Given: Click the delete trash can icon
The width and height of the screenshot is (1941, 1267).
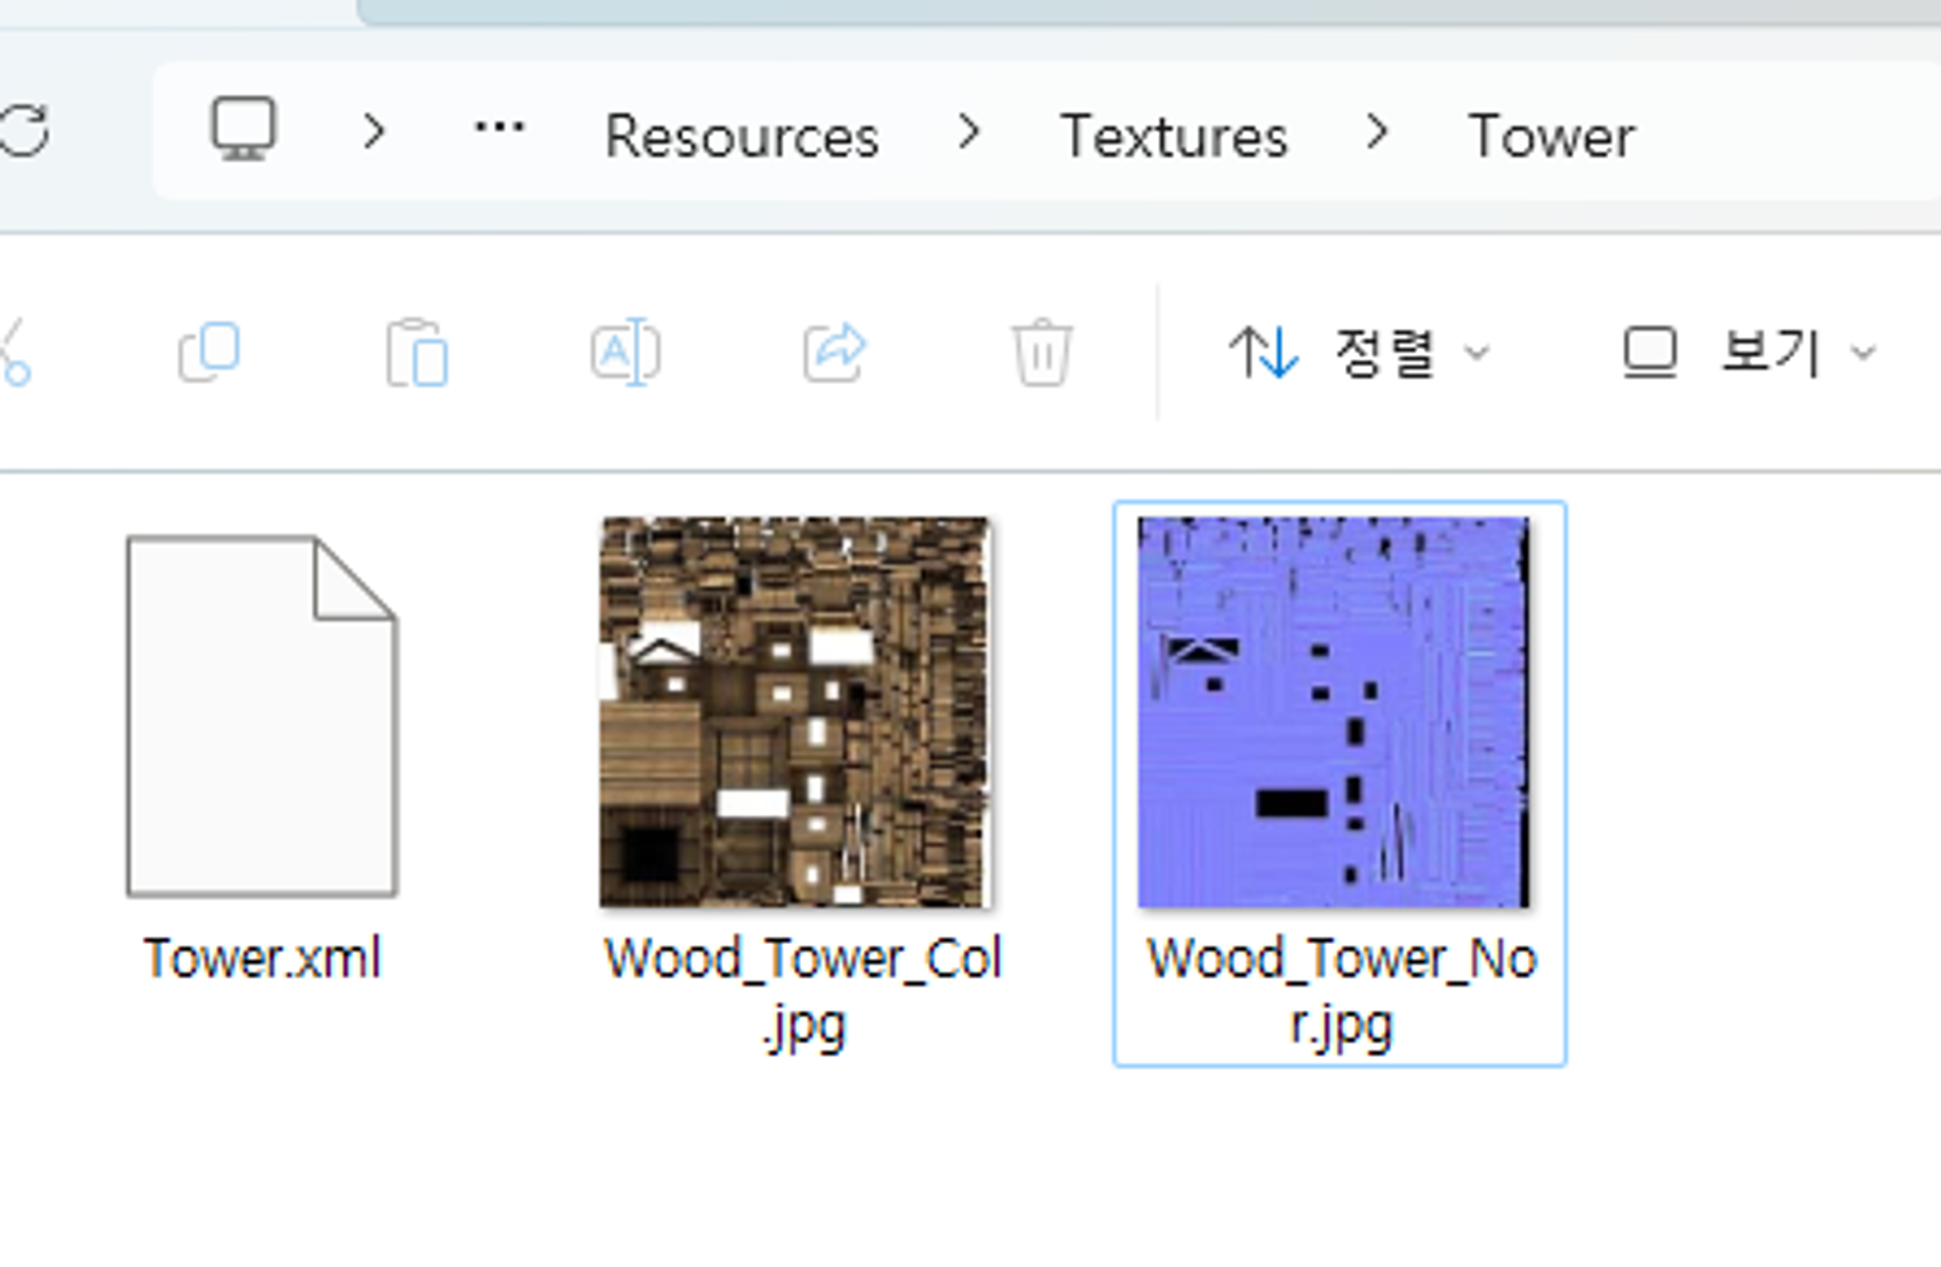Looking at the screenshot, I should pos(1042,352).
